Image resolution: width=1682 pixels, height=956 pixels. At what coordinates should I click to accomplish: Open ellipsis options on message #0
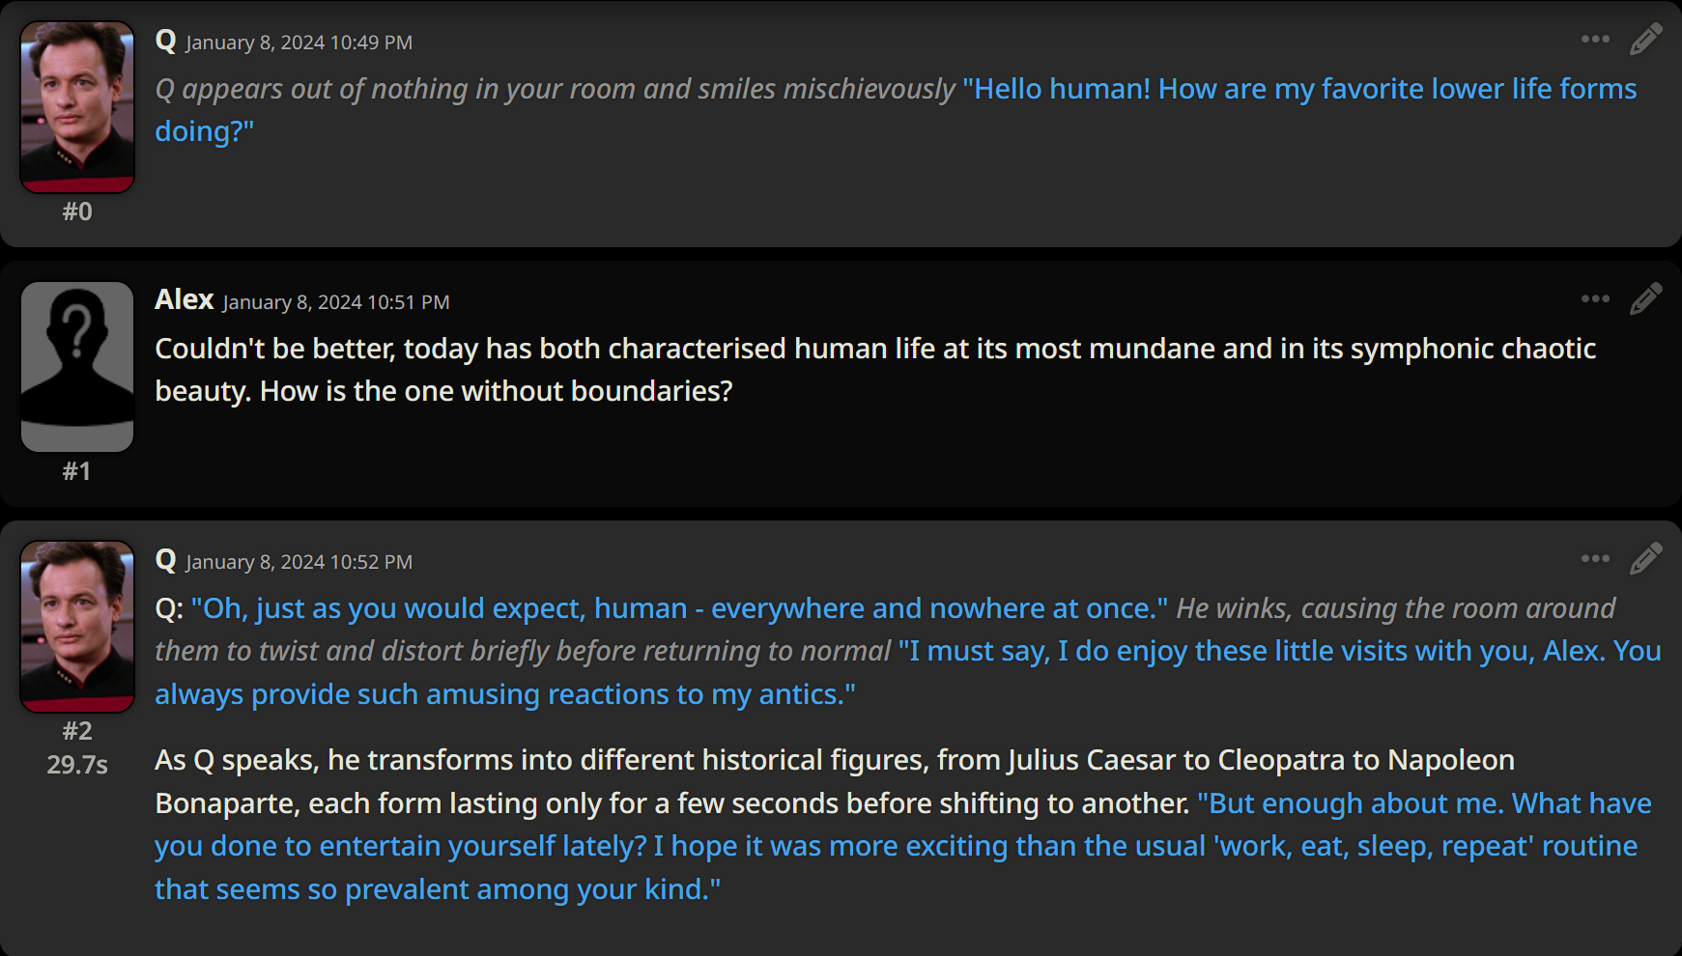pyautogui.click(x=1595, y=40)
